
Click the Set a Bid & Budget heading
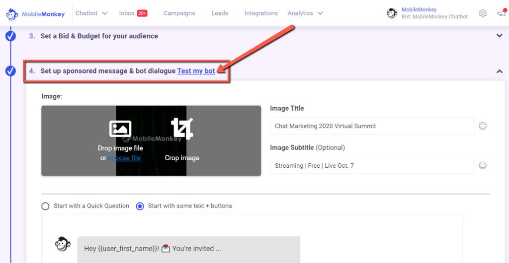click(99, 36)
